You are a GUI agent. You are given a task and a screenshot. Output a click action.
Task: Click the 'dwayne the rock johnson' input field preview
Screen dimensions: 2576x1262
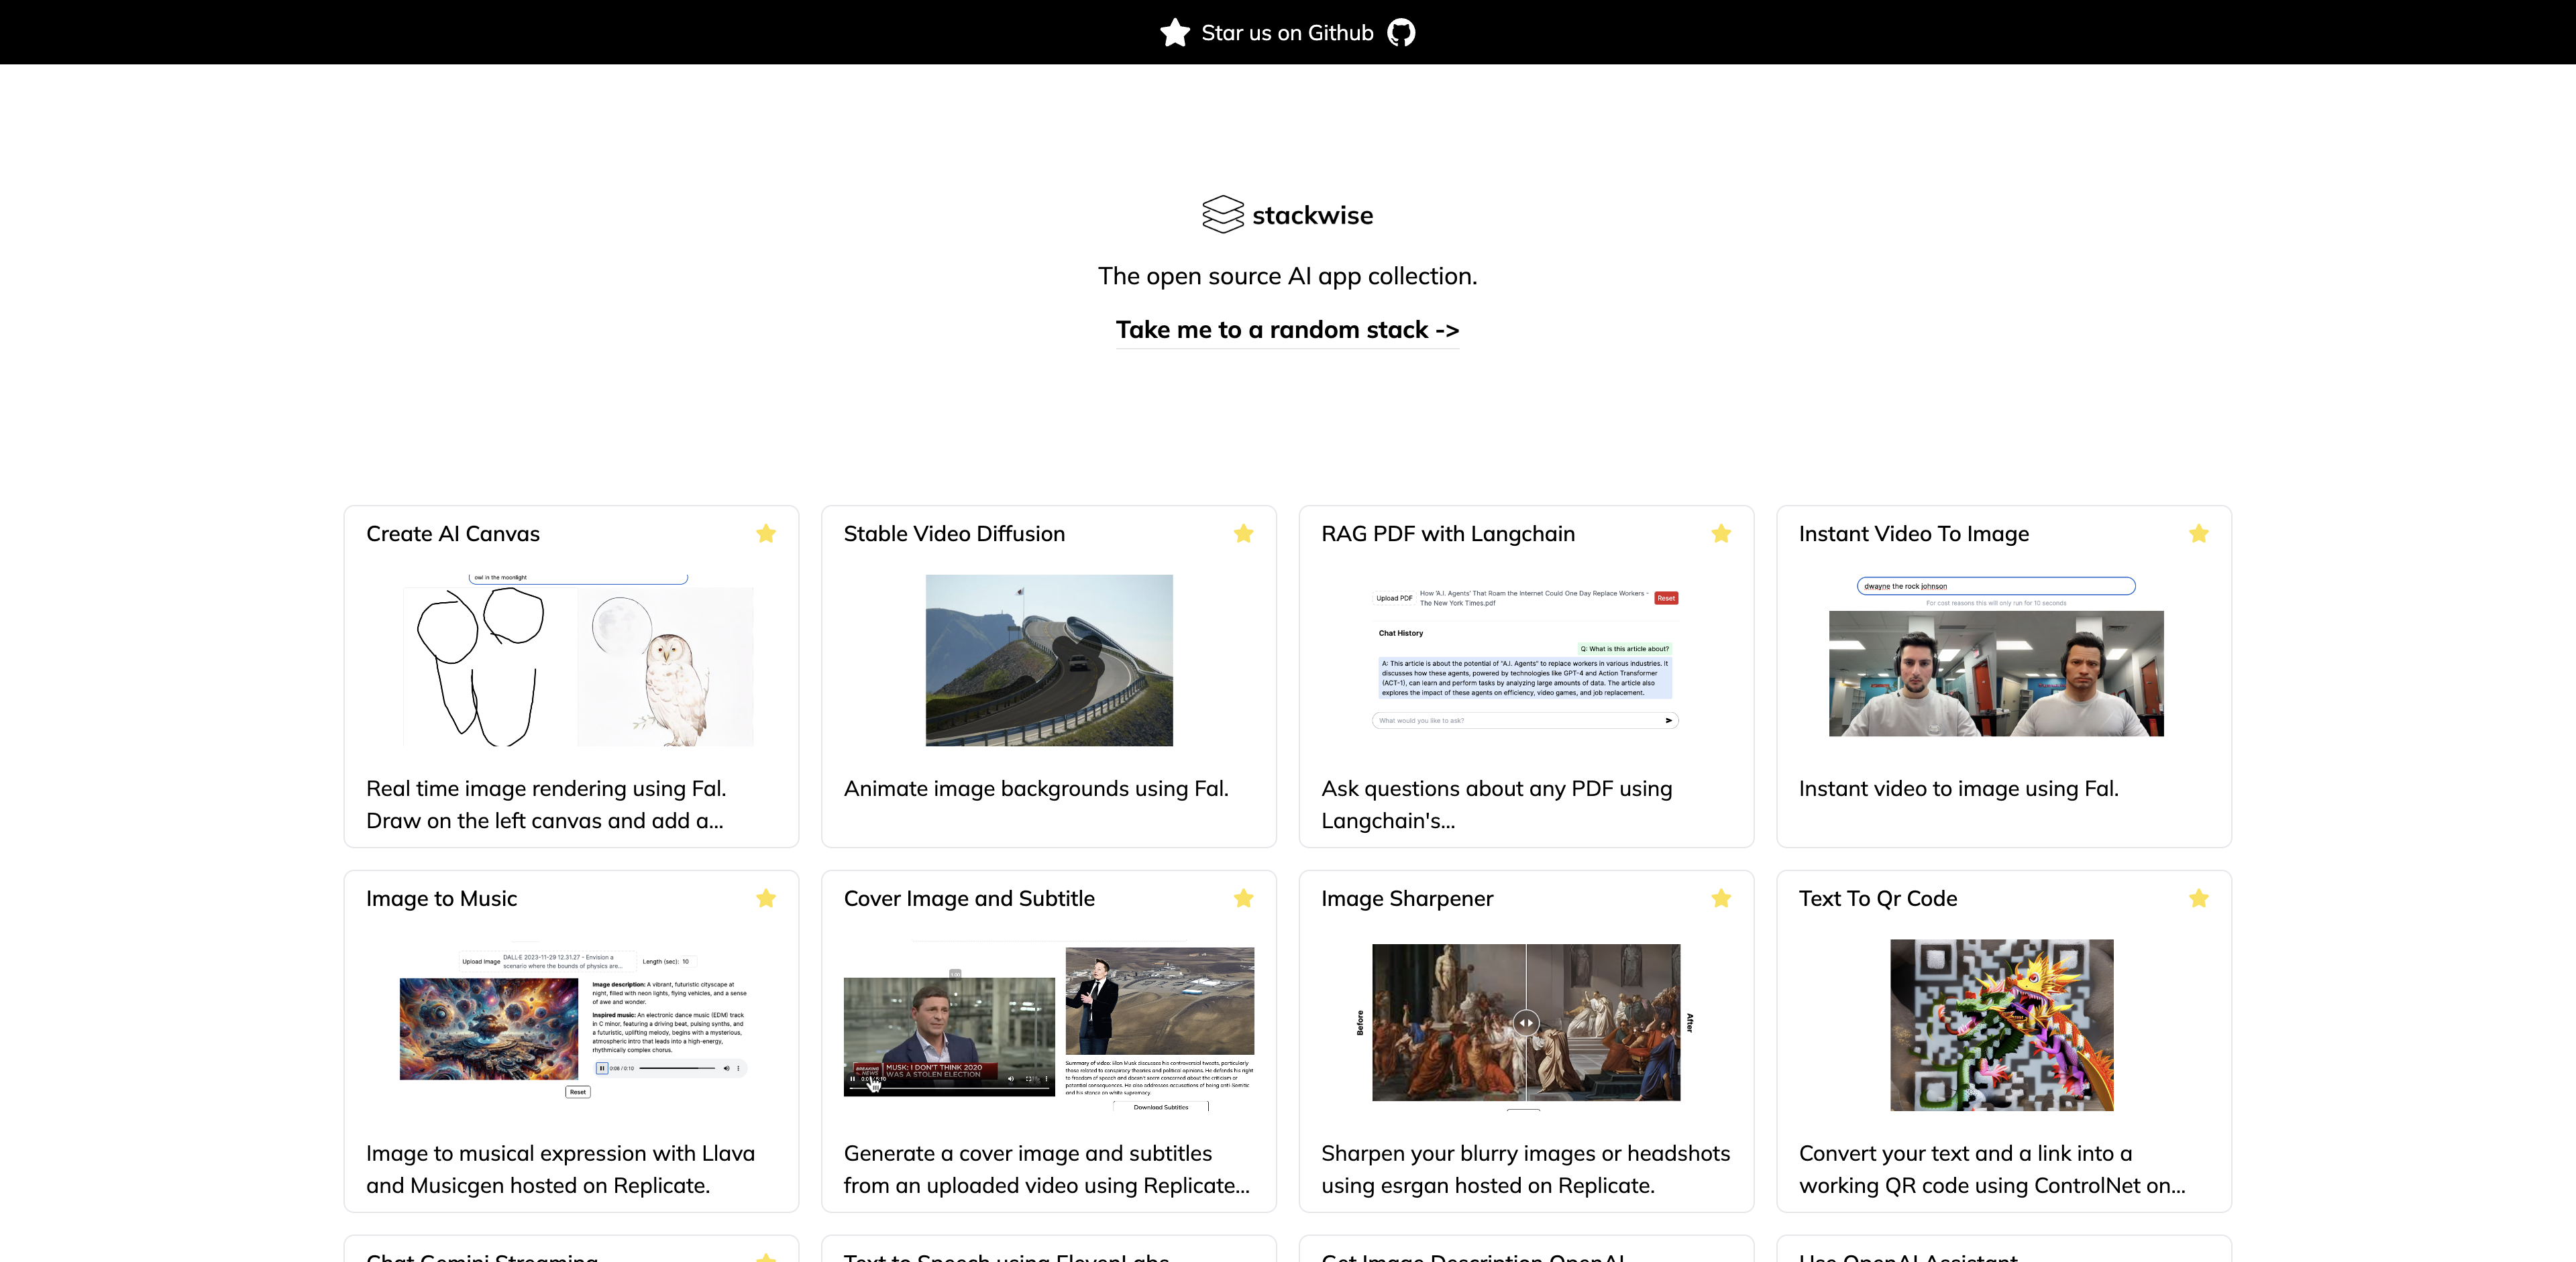click(1996, 587)
